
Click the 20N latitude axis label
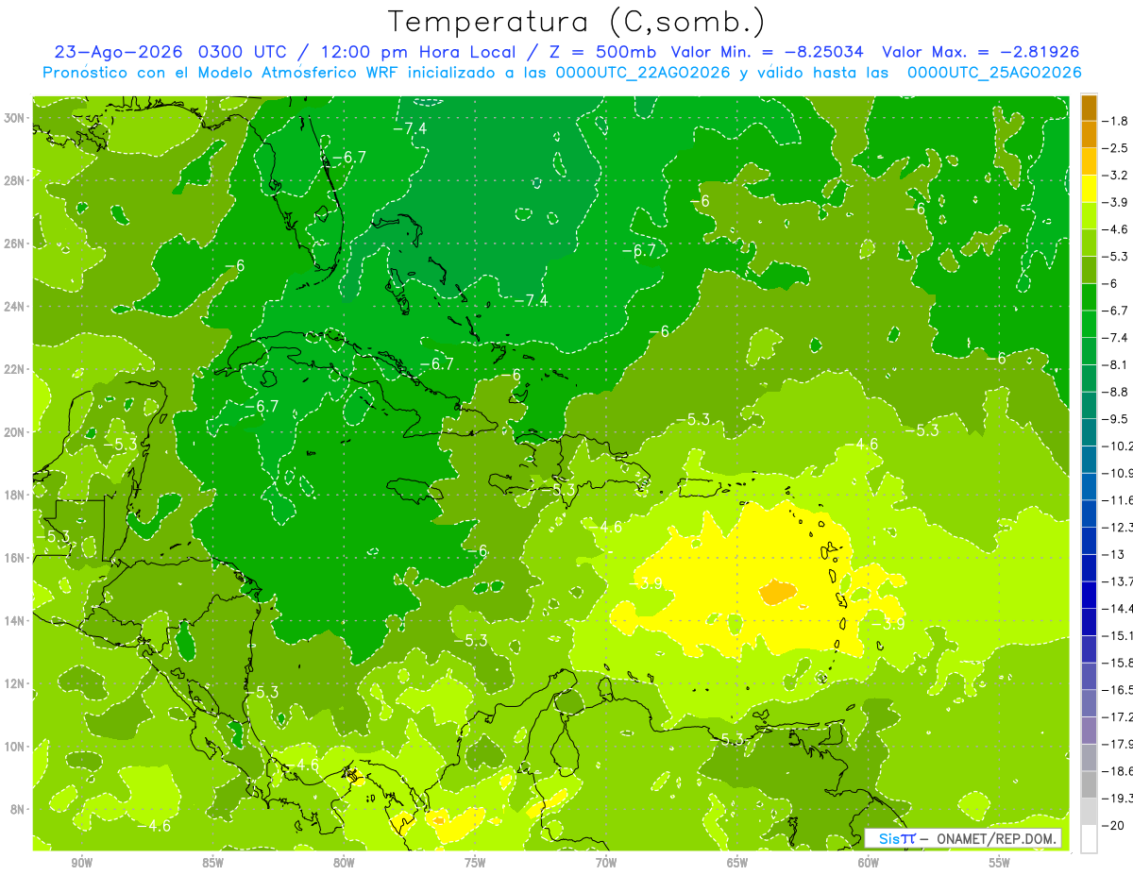pos(14,432)
